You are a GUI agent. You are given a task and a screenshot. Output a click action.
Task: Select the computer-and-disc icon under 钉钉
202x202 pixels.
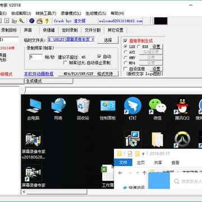tap(132, 139)
